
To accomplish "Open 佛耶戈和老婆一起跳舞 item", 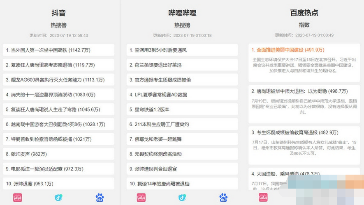I will coord(182,139).
